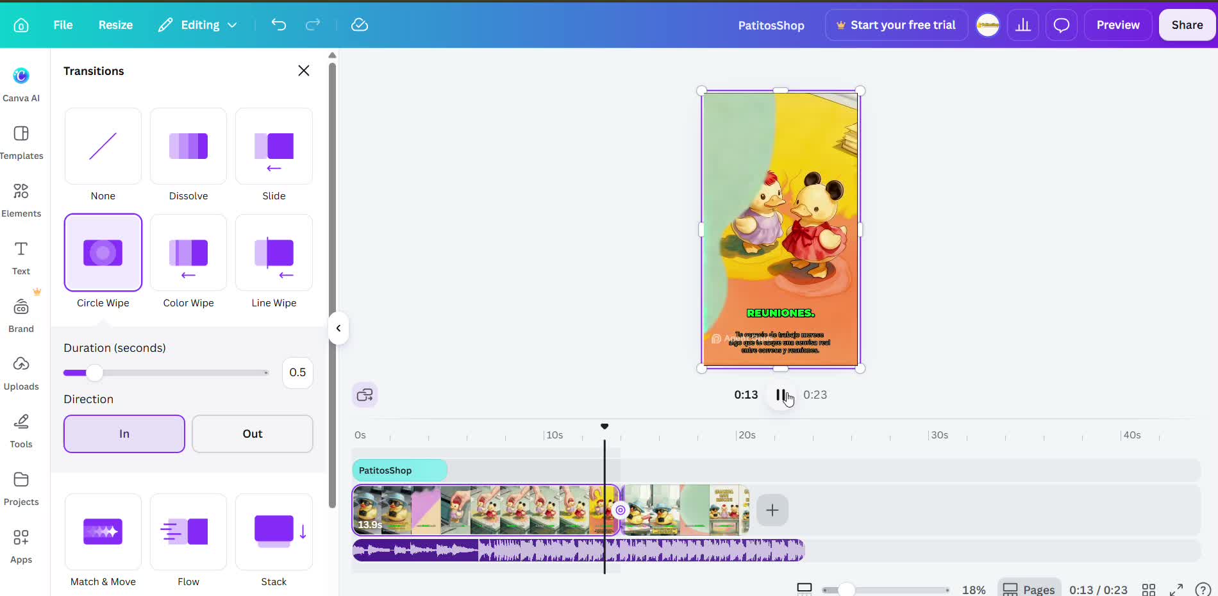Open the Text tab
The width and height of the screenshot is (1218, 596).
coord(21,258)
